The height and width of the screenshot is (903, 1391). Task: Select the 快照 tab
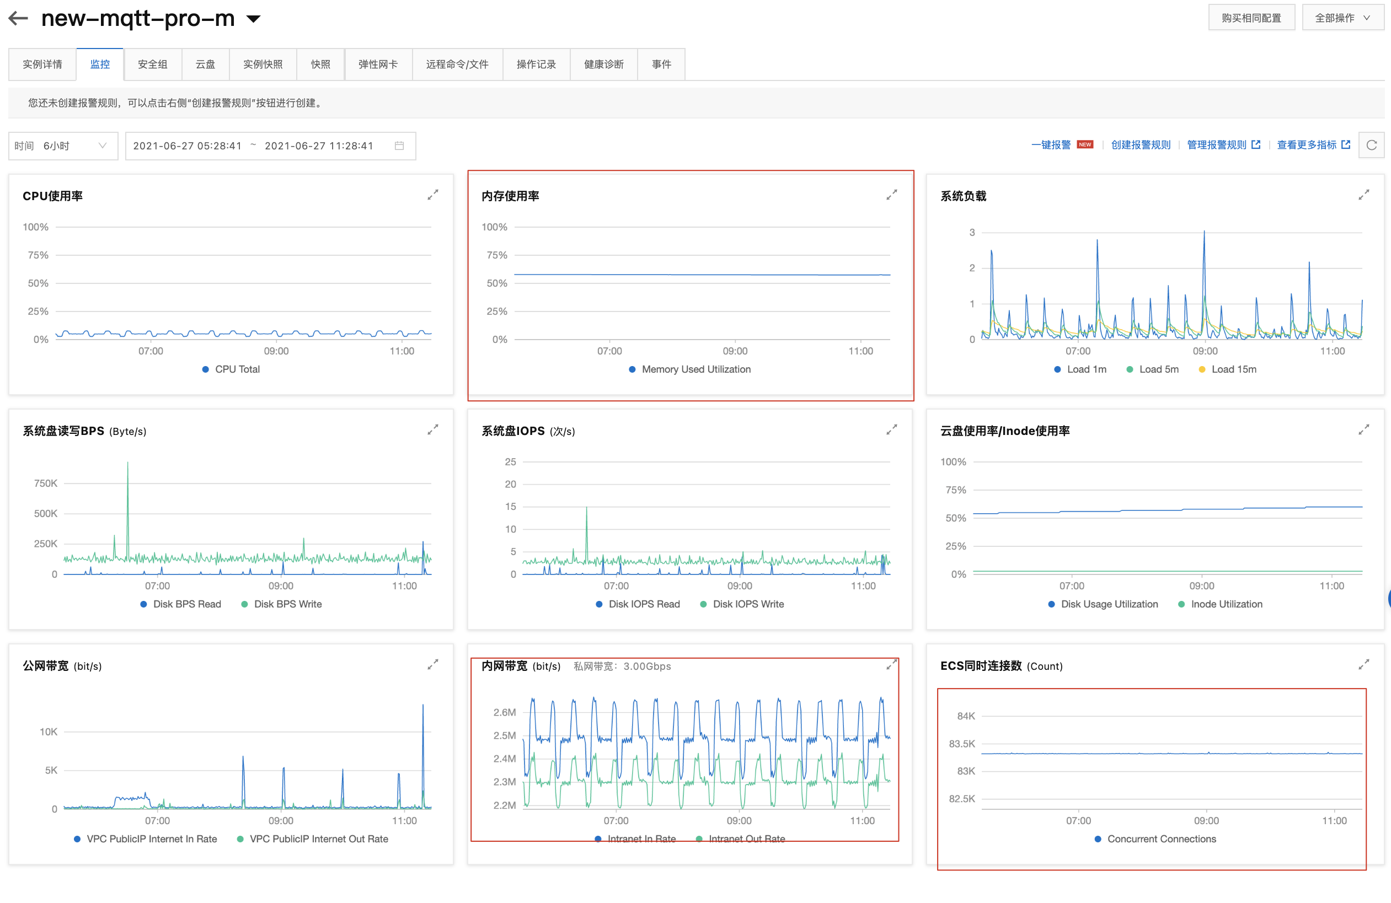pyautogui.click(x=320, y=64)
